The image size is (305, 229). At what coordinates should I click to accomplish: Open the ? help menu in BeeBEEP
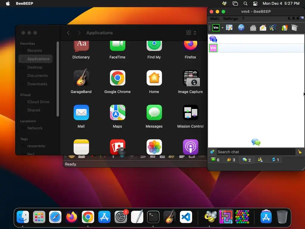click(x=243, y=19)
